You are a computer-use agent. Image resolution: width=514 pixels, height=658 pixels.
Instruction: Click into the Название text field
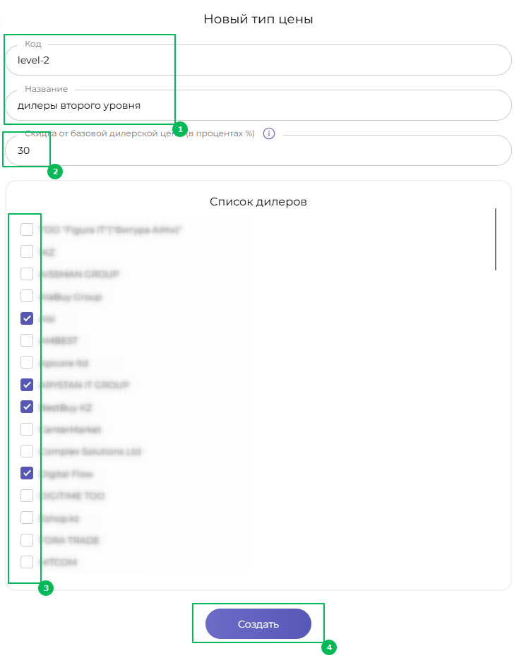tap(258, 105)
